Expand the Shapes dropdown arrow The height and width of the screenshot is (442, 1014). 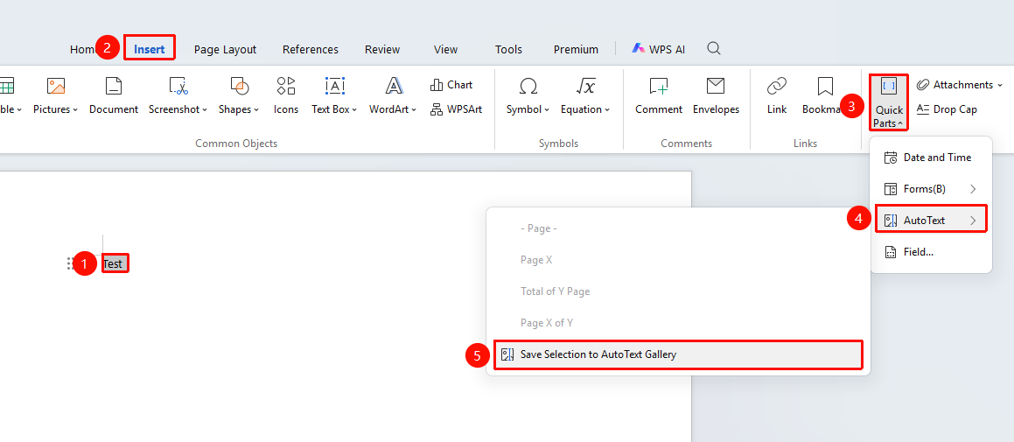tap(256, 110)
